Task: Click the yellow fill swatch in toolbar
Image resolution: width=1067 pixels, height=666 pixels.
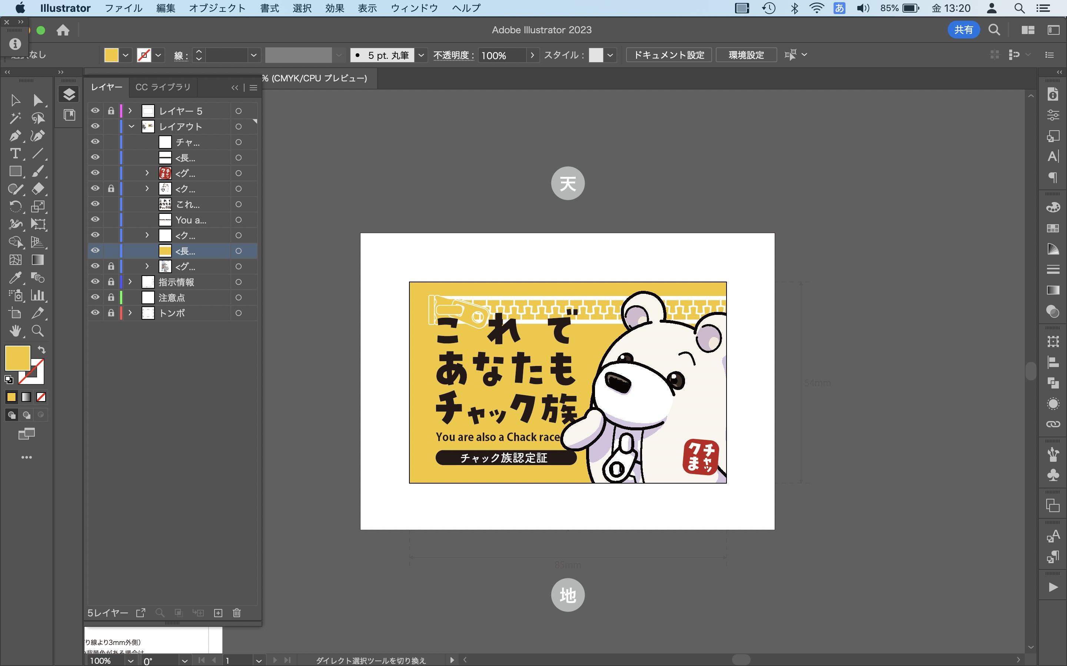Action: point(18,358)
